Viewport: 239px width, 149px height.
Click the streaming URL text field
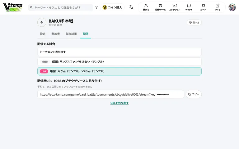click(x=111, y=94)
